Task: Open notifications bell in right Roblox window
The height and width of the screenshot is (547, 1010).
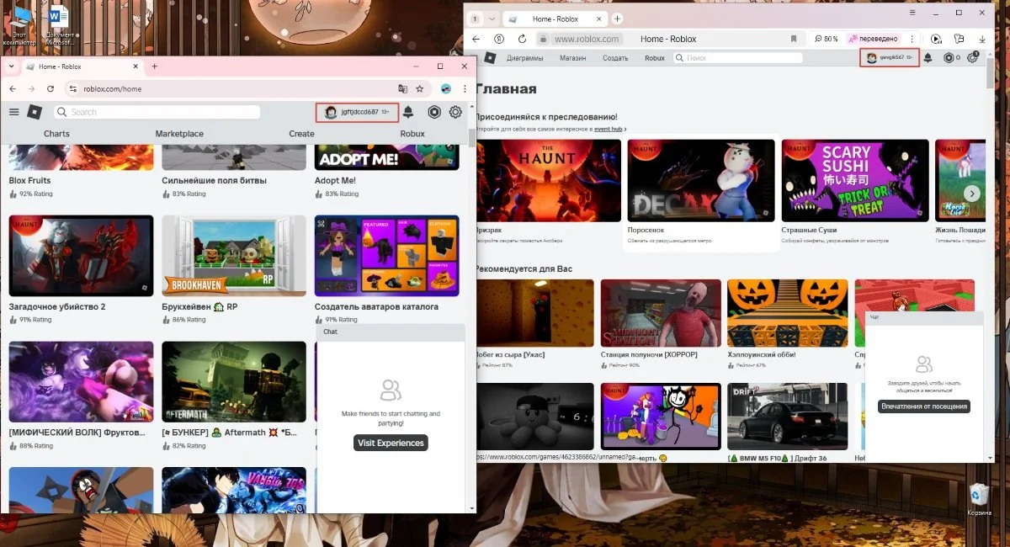Action: point(928,58)
